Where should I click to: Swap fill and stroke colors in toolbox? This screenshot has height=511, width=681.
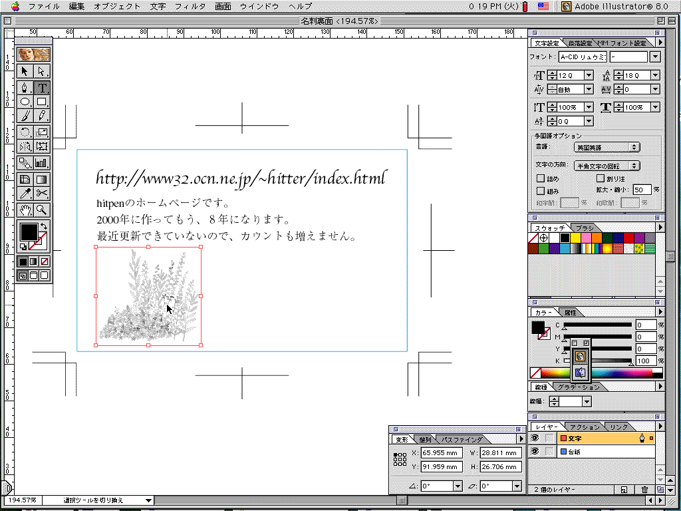(44, 226)
